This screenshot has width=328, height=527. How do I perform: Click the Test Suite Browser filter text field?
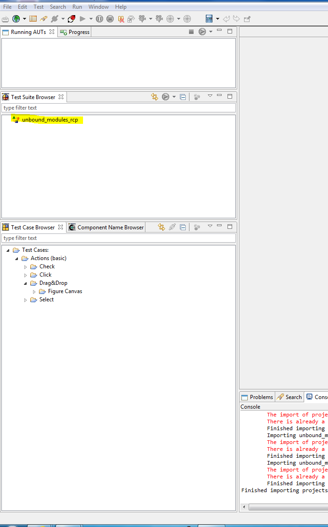pos(119,108)
